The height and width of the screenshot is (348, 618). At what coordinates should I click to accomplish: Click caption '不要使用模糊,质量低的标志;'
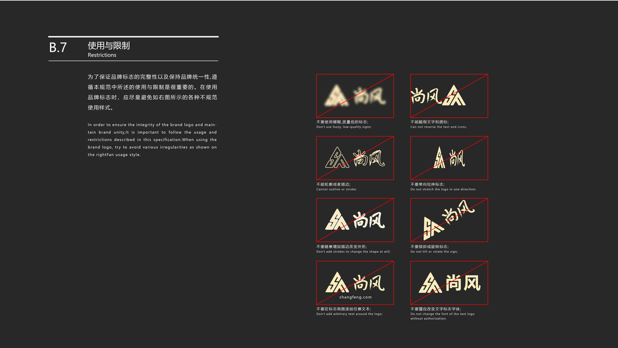(342, 122)
